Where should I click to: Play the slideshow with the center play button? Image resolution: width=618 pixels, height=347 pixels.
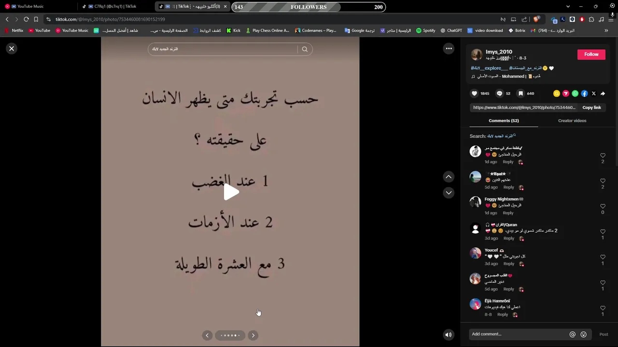pos(231,192)
